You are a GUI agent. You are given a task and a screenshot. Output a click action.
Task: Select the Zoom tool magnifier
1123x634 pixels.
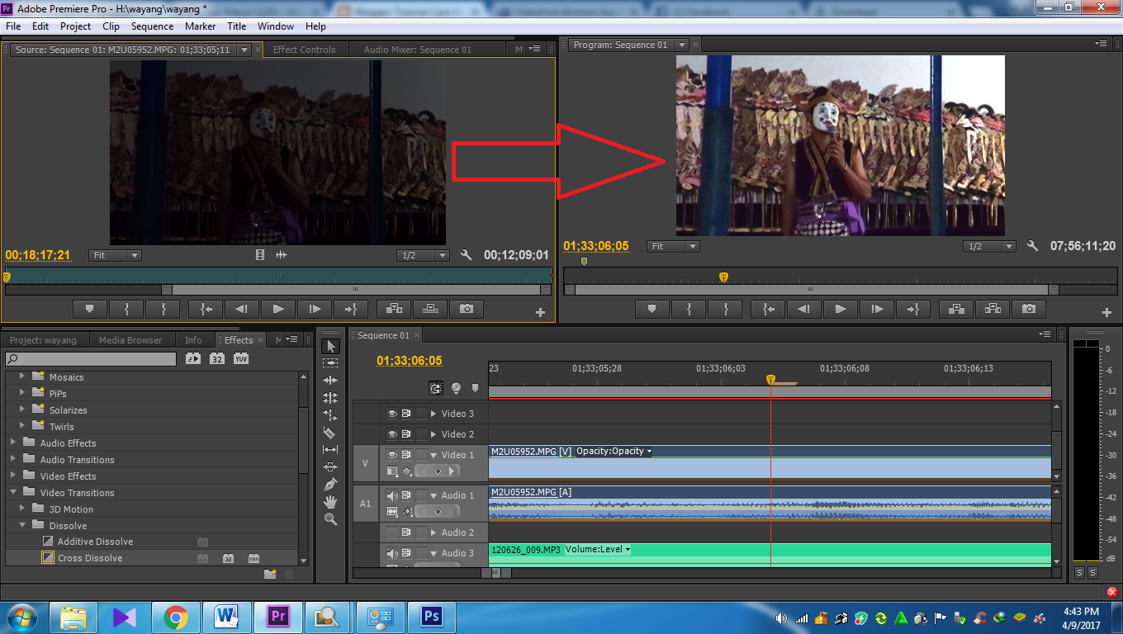click(x=330, y=519)
